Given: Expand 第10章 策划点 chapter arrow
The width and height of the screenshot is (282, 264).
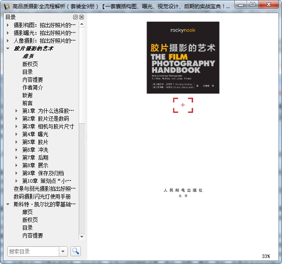Looking at the screenshot, I should (x=16, y=181).
